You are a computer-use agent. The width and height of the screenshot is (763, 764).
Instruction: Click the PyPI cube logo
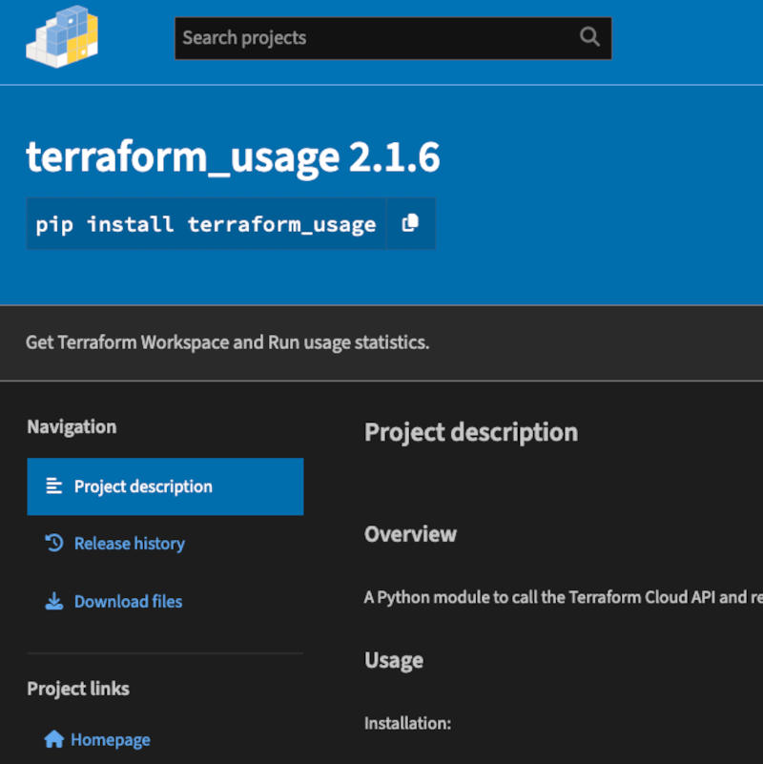[x=62, y=36]
